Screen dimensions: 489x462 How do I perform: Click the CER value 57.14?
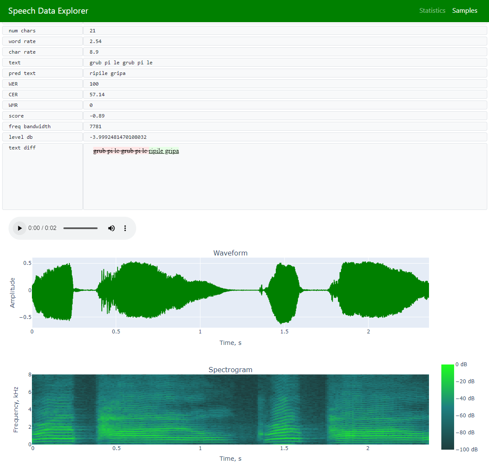click(97, 95)
